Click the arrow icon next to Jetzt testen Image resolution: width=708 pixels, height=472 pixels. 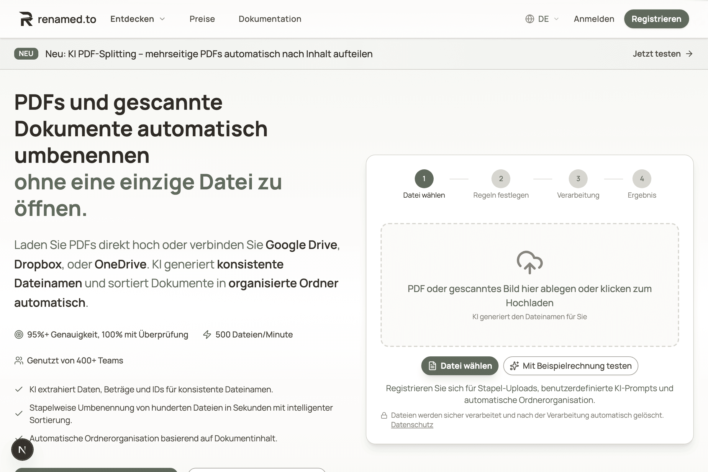point(689,54)
